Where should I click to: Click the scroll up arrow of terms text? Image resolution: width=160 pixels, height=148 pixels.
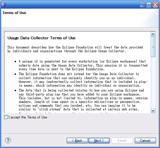[153, 34]
